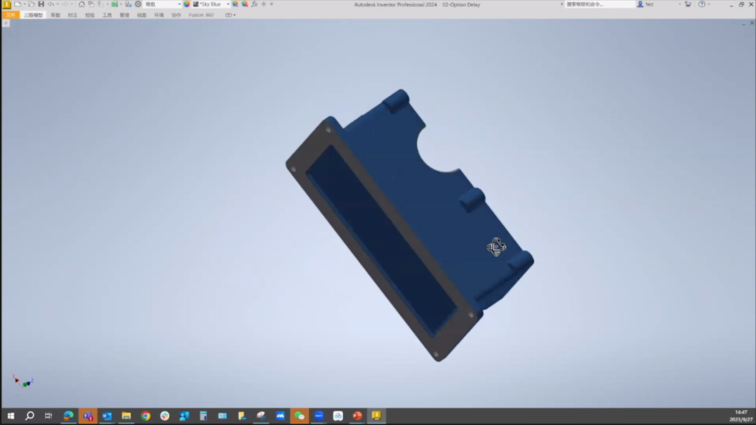
Task: Open Google Chrome from the taskbar
Action: pyautogui.click(x=145, y=416)
